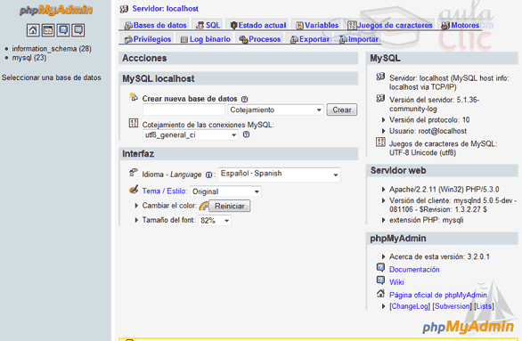Open the Cotejamiento dropdown for new database

point(275,110)
